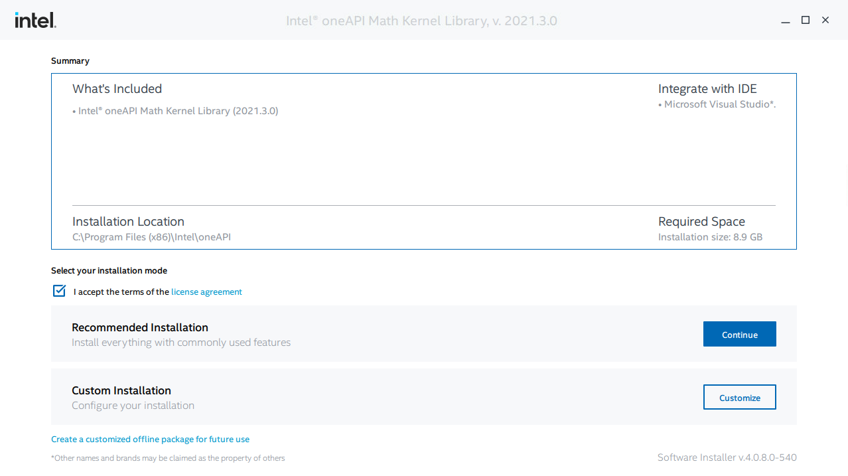Click 'Install everything with commonly used features' description
848x476 pixels.
(x=181, y=343)
